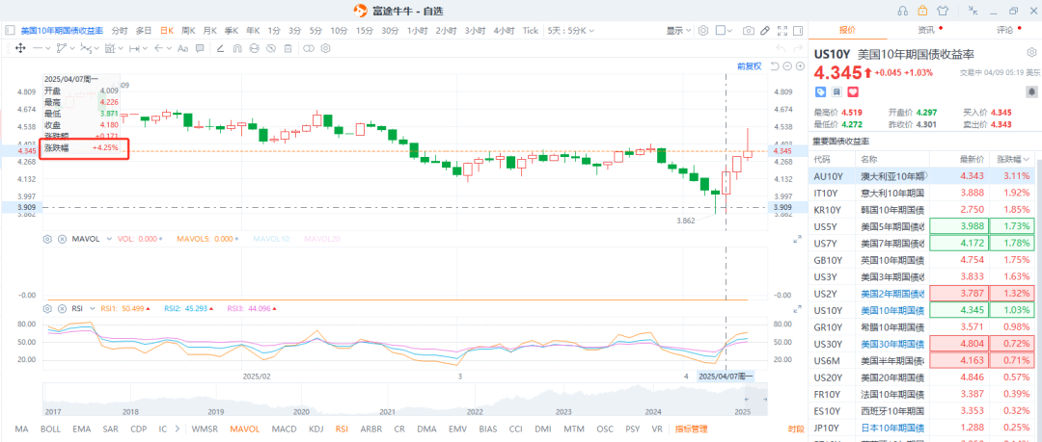Expand the line drawing tool dropdown
The width and height of the screenshot is (1042, 442).
[x=49, y=48]
